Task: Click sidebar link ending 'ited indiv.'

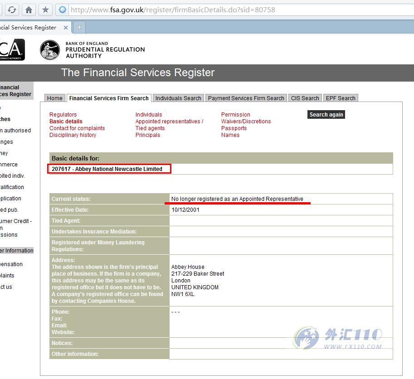Action: click(12, 176)
